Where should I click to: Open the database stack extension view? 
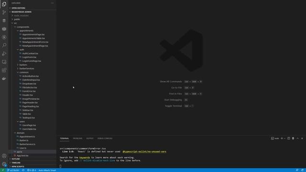pyautogui.click(x=4, y=21)
